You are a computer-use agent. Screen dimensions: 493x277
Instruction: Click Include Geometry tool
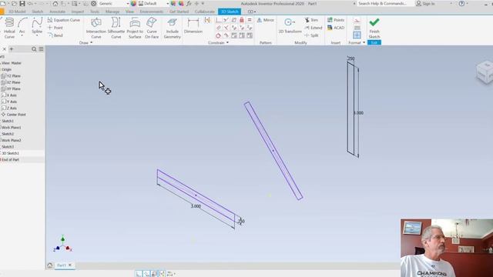tap(173, 28)
